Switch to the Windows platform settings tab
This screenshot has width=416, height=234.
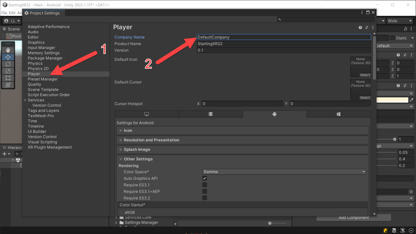coord(338,114)
